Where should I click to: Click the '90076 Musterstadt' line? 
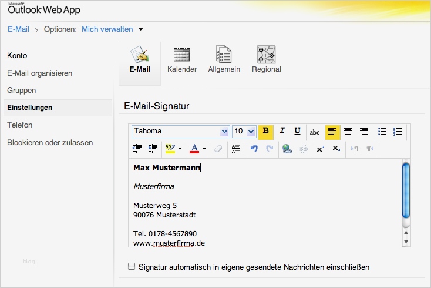click(164, 215)
